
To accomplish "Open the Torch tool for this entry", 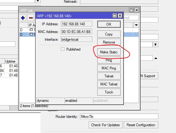I will pyautogui.click(x=109, y=92).
